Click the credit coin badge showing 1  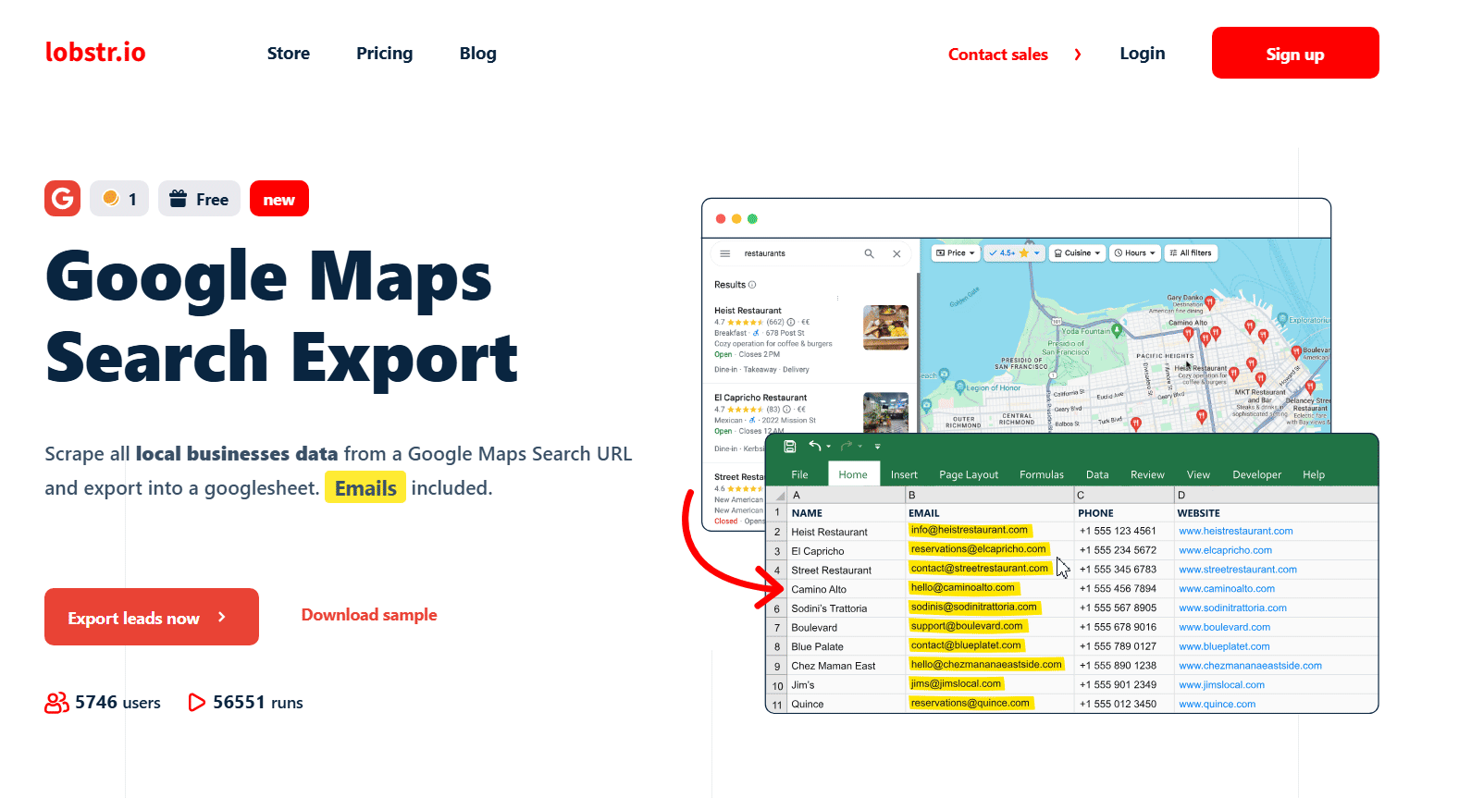point(119,199)
